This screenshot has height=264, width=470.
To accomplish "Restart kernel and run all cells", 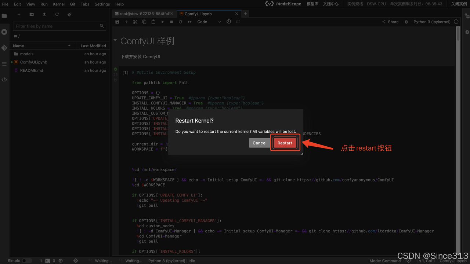I will [x=190, y=22].
